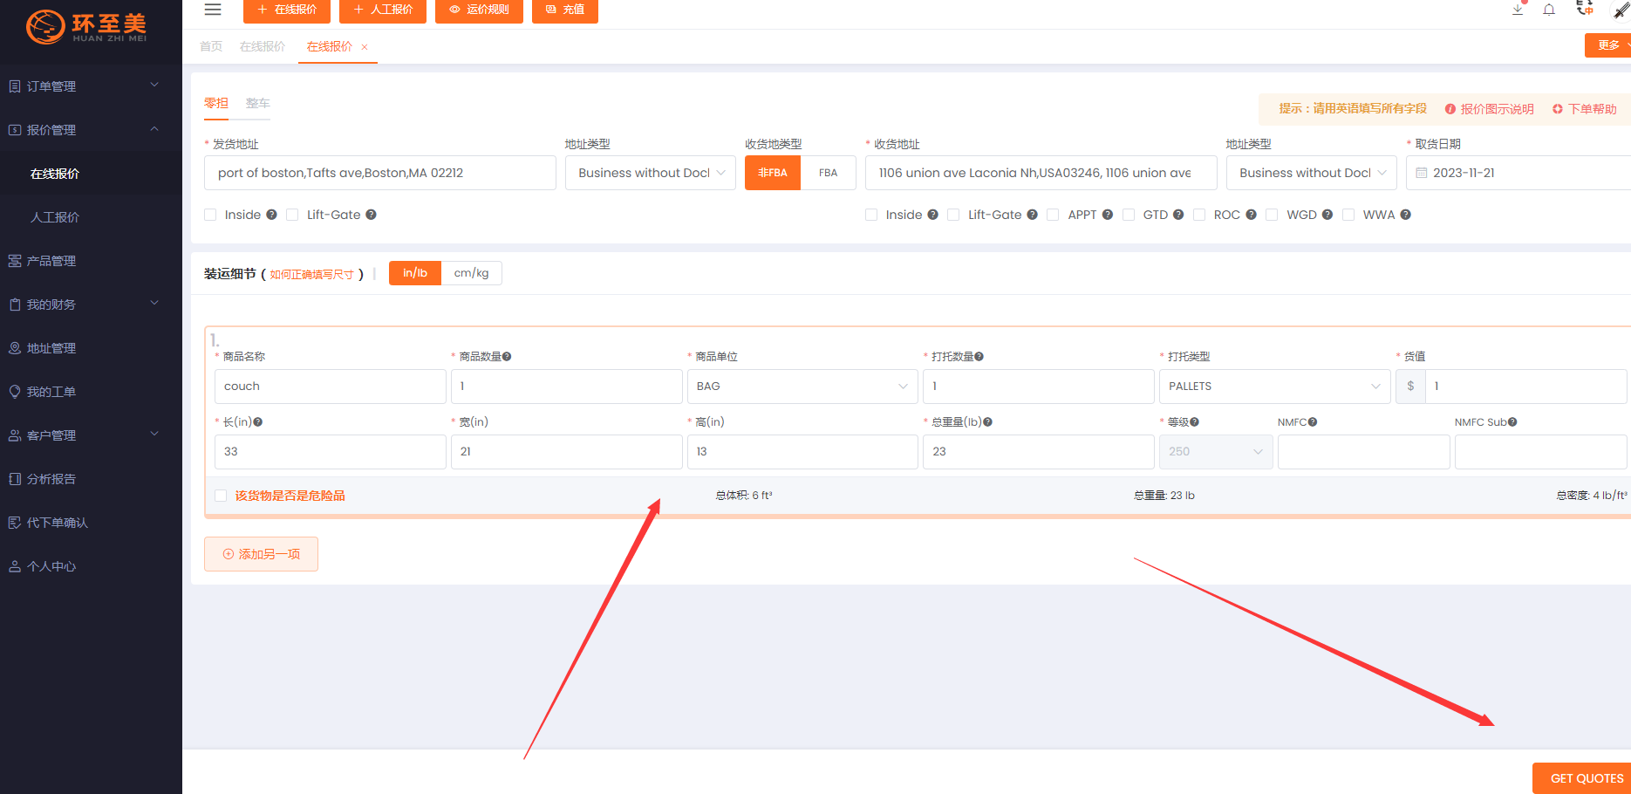Click the help icon beside 总重量(lb)
Image resolution: width=1631 pixels, height=794 pixels.
[x=987, y=422]
